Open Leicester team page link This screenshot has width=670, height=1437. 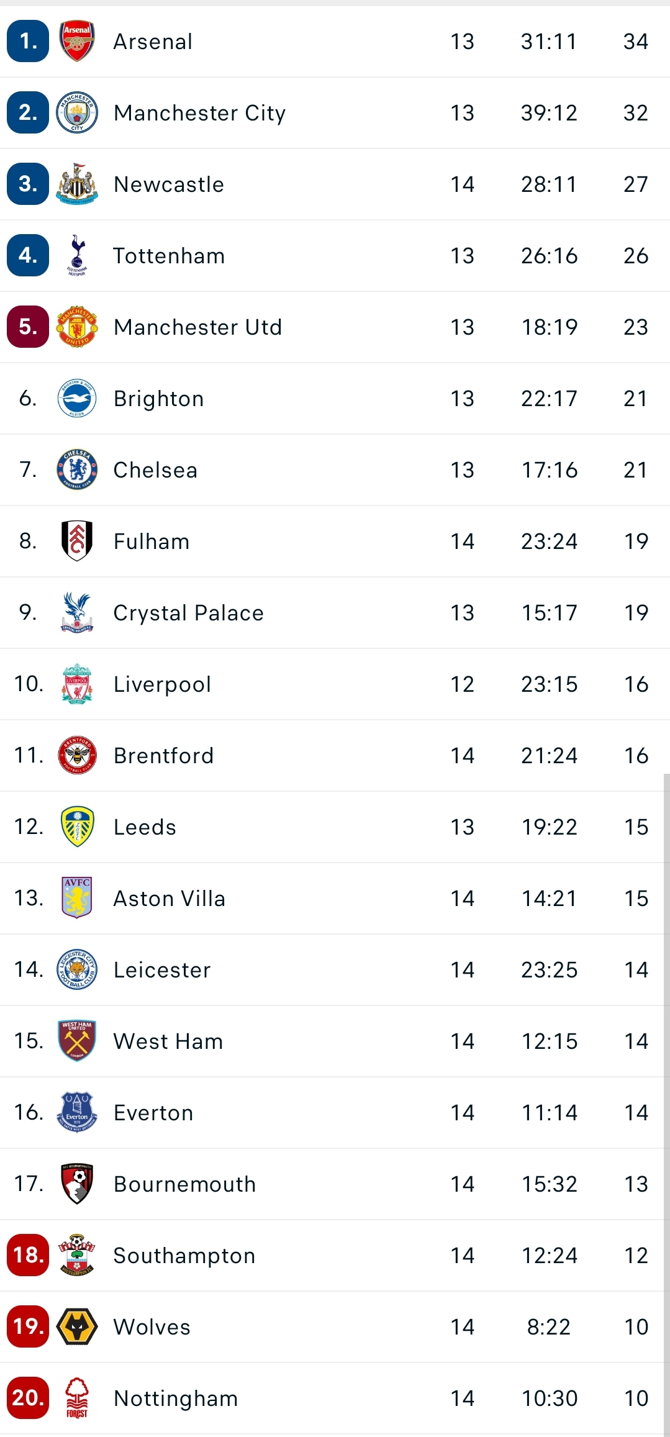162,969
